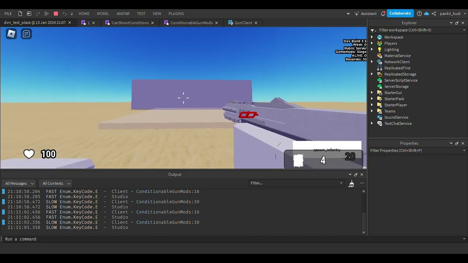This screenshot has width=468, height=263.
Task: Click the undo arrow icon
Action: [x=65, y=14]
